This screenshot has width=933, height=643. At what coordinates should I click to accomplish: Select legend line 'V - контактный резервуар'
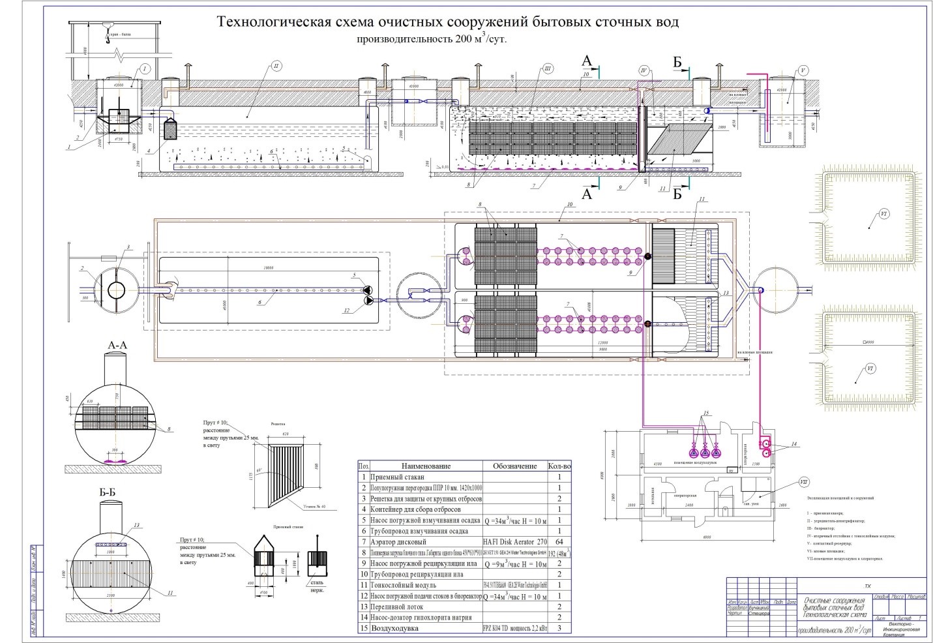(830, 543)
